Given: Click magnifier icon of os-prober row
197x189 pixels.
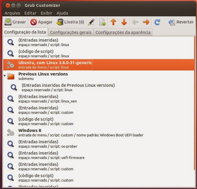Looking at the screenshot, I should click(11, 144).
